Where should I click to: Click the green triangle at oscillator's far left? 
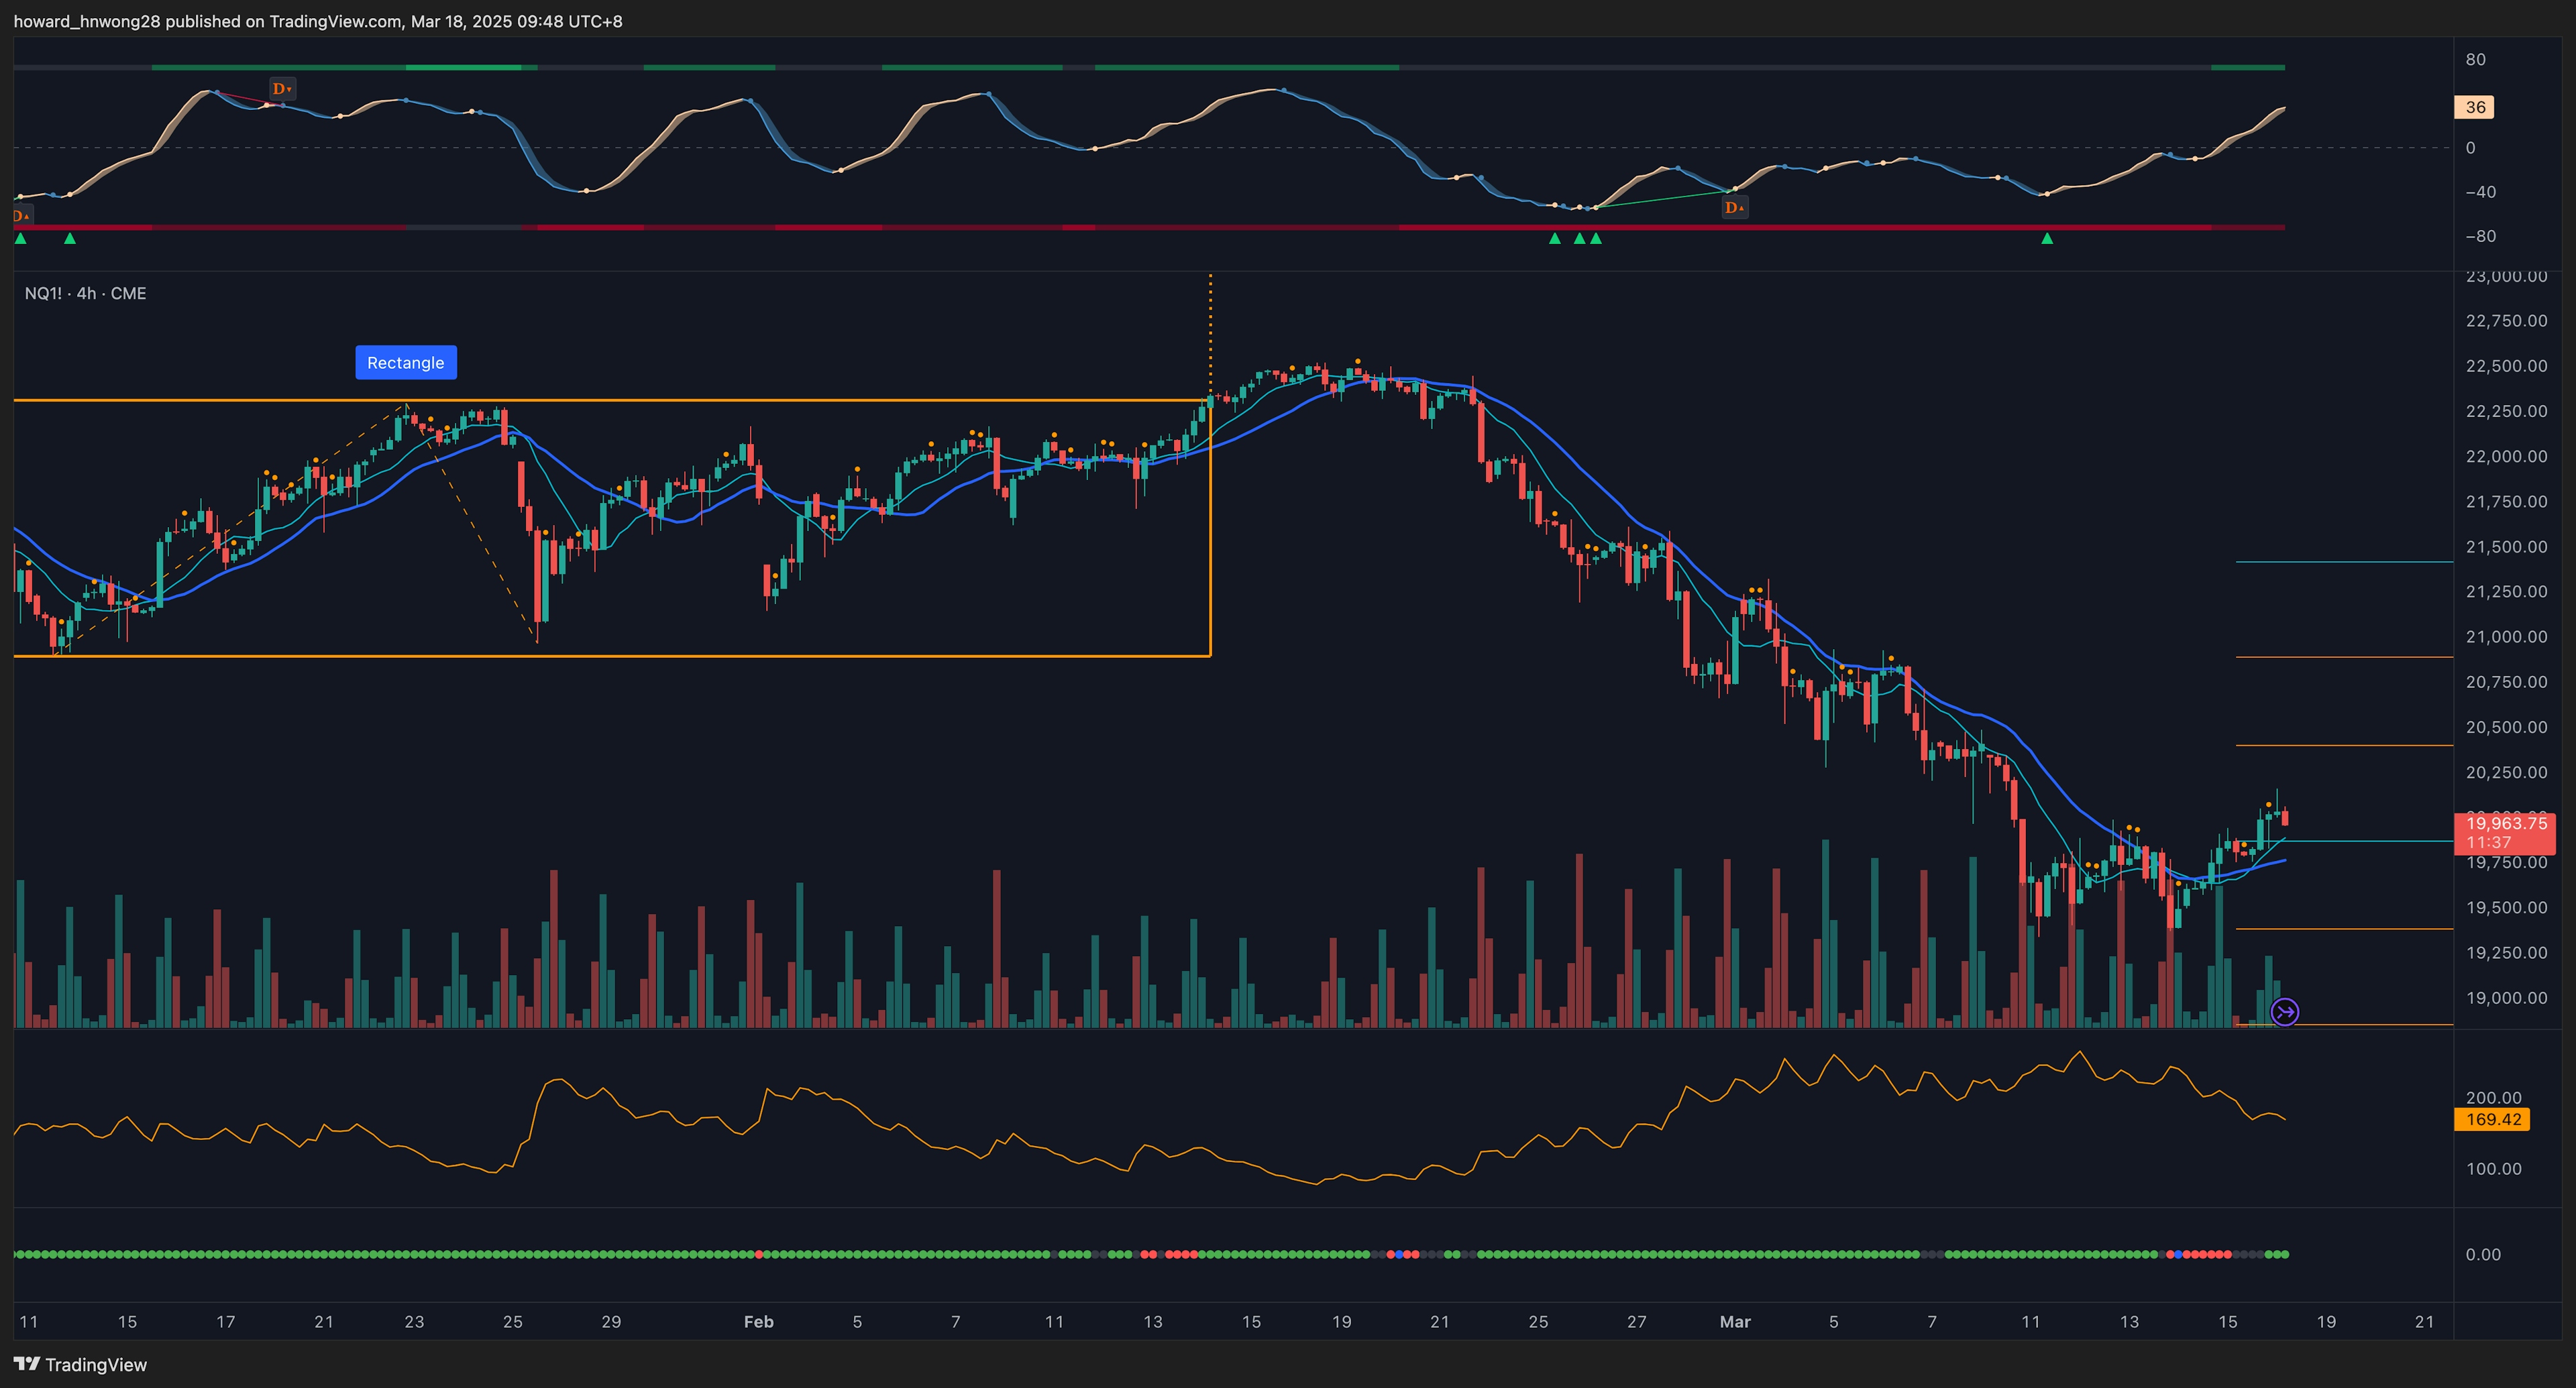pyautogui.click(x=21, y=239)
